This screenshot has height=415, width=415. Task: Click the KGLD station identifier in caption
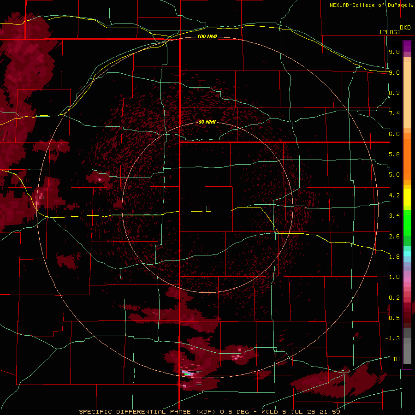coord(271,412)
